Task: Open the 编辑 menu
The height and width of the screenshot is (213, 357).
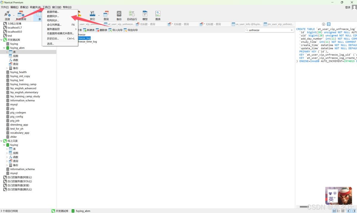Action: (x=14, y=7)
